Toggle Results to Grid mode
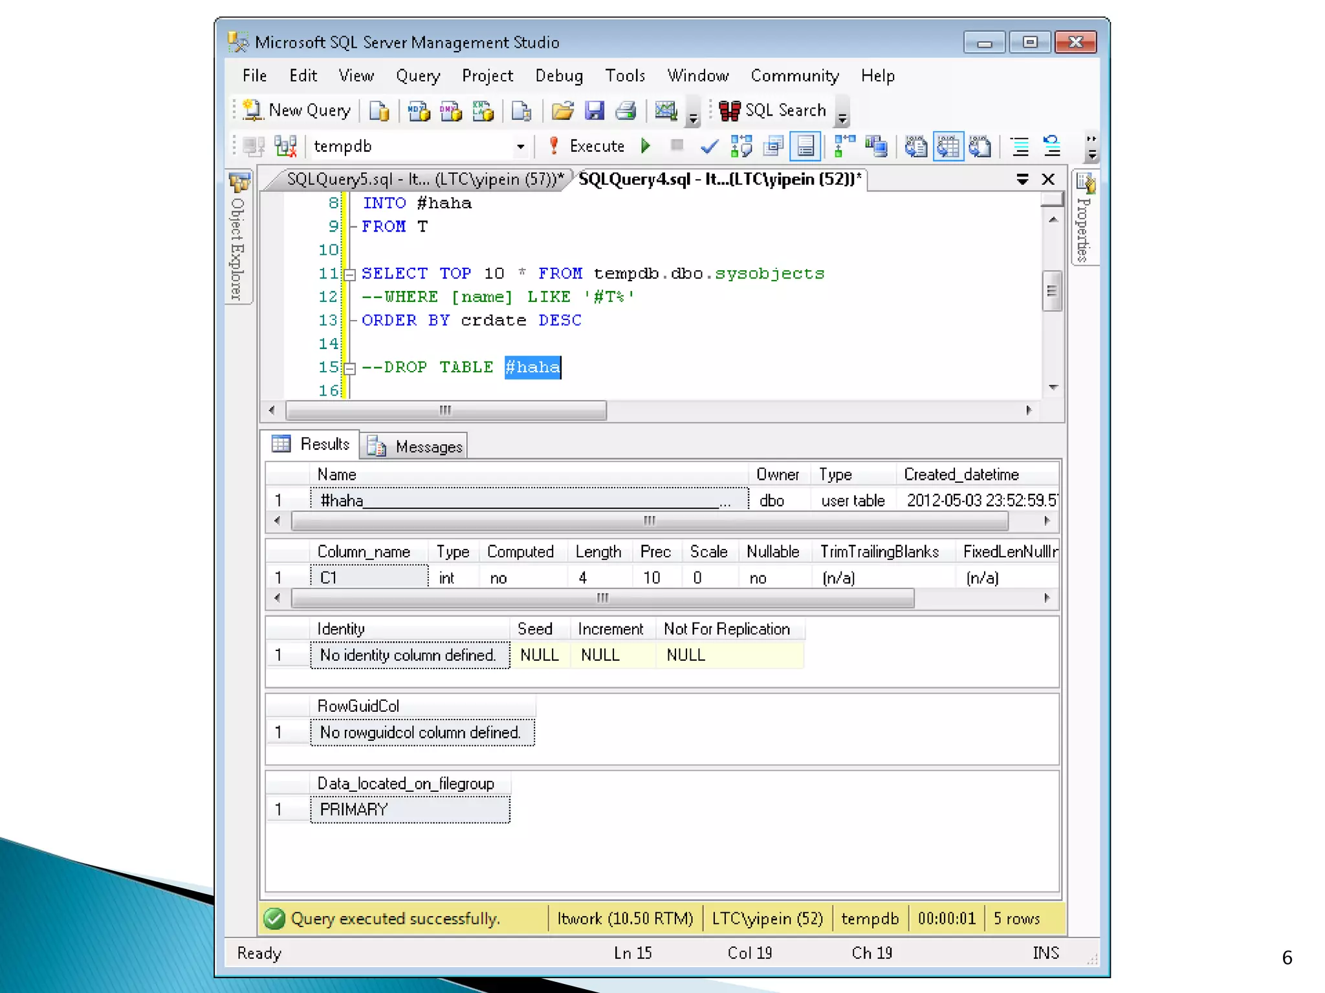The width and height of the screenshot is (1325, 993). pyautogui.click(x=948, y=147)
